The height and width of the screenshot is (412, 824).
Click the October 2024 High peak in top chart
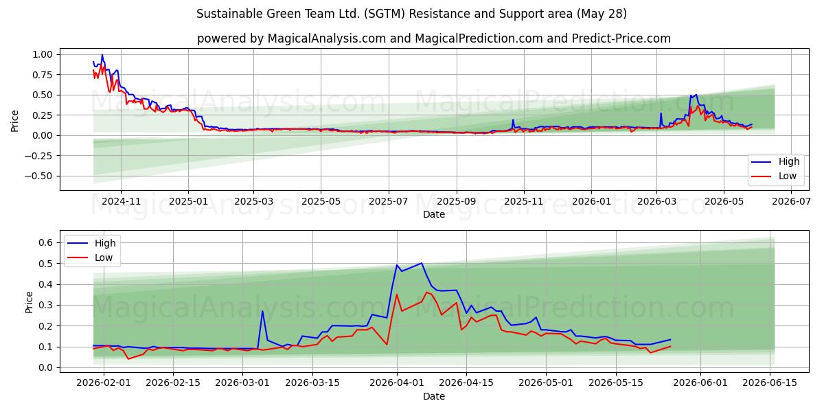[x=102, y=55]
